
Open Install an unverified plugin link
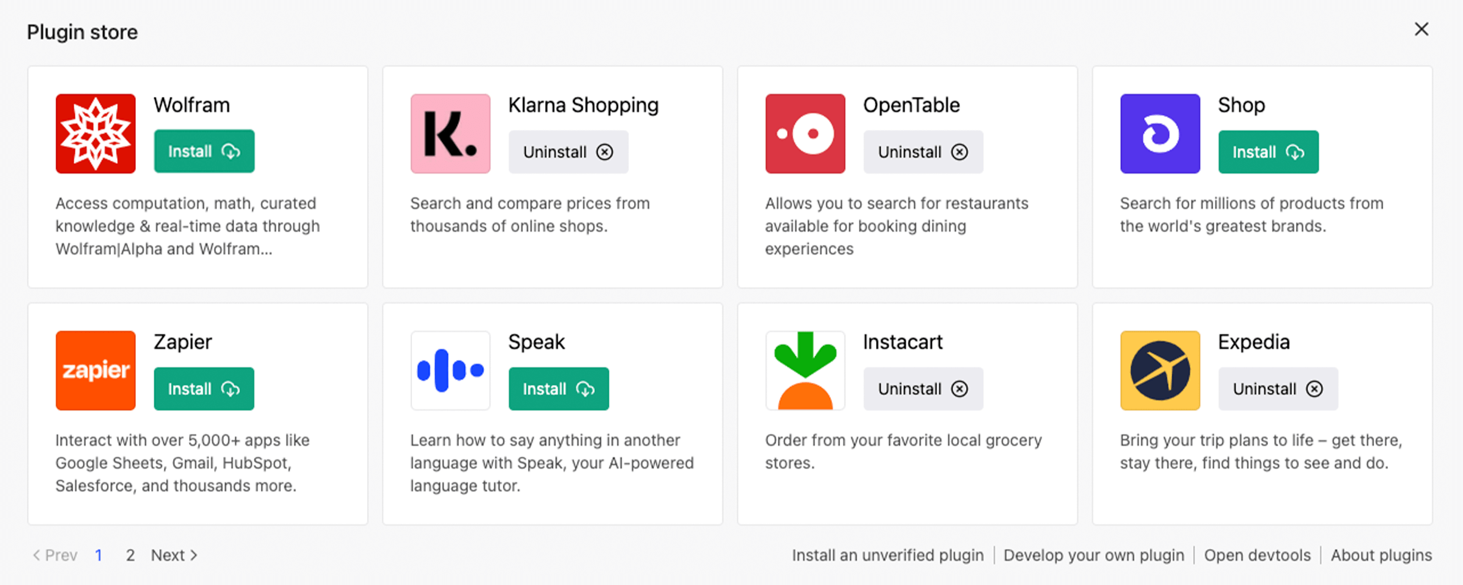(x=888, y=555)
